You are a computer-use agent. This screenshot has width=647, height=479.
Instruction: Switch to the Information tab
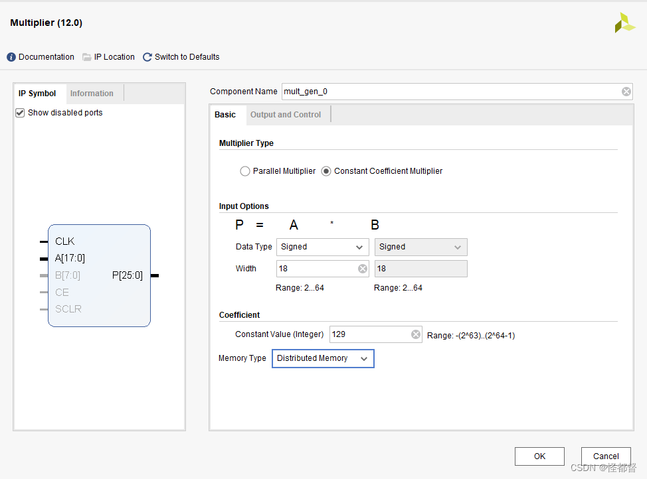click(x=92, y=94)
